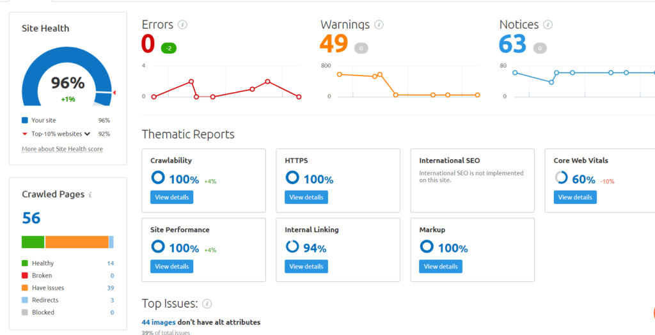The height and width of the screenshot is (335, 655).
Task: Click the Crawlability +4% change
Action: (210, 182)
